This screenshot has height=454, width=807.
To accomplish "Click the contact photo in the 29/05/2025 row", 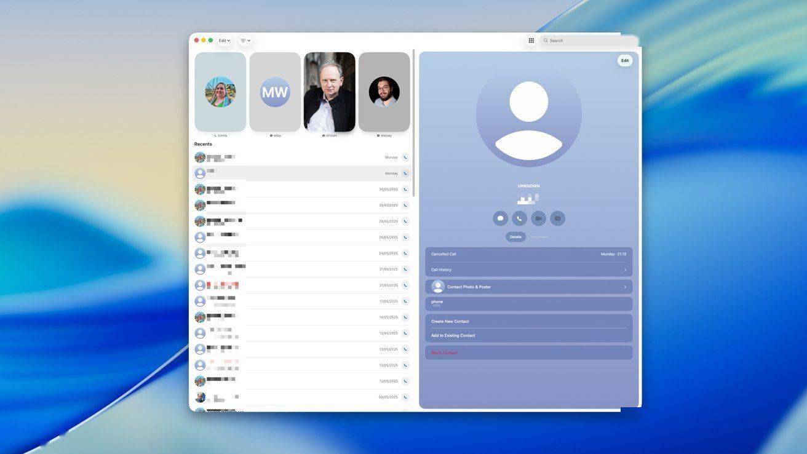I will coord(200,221).
